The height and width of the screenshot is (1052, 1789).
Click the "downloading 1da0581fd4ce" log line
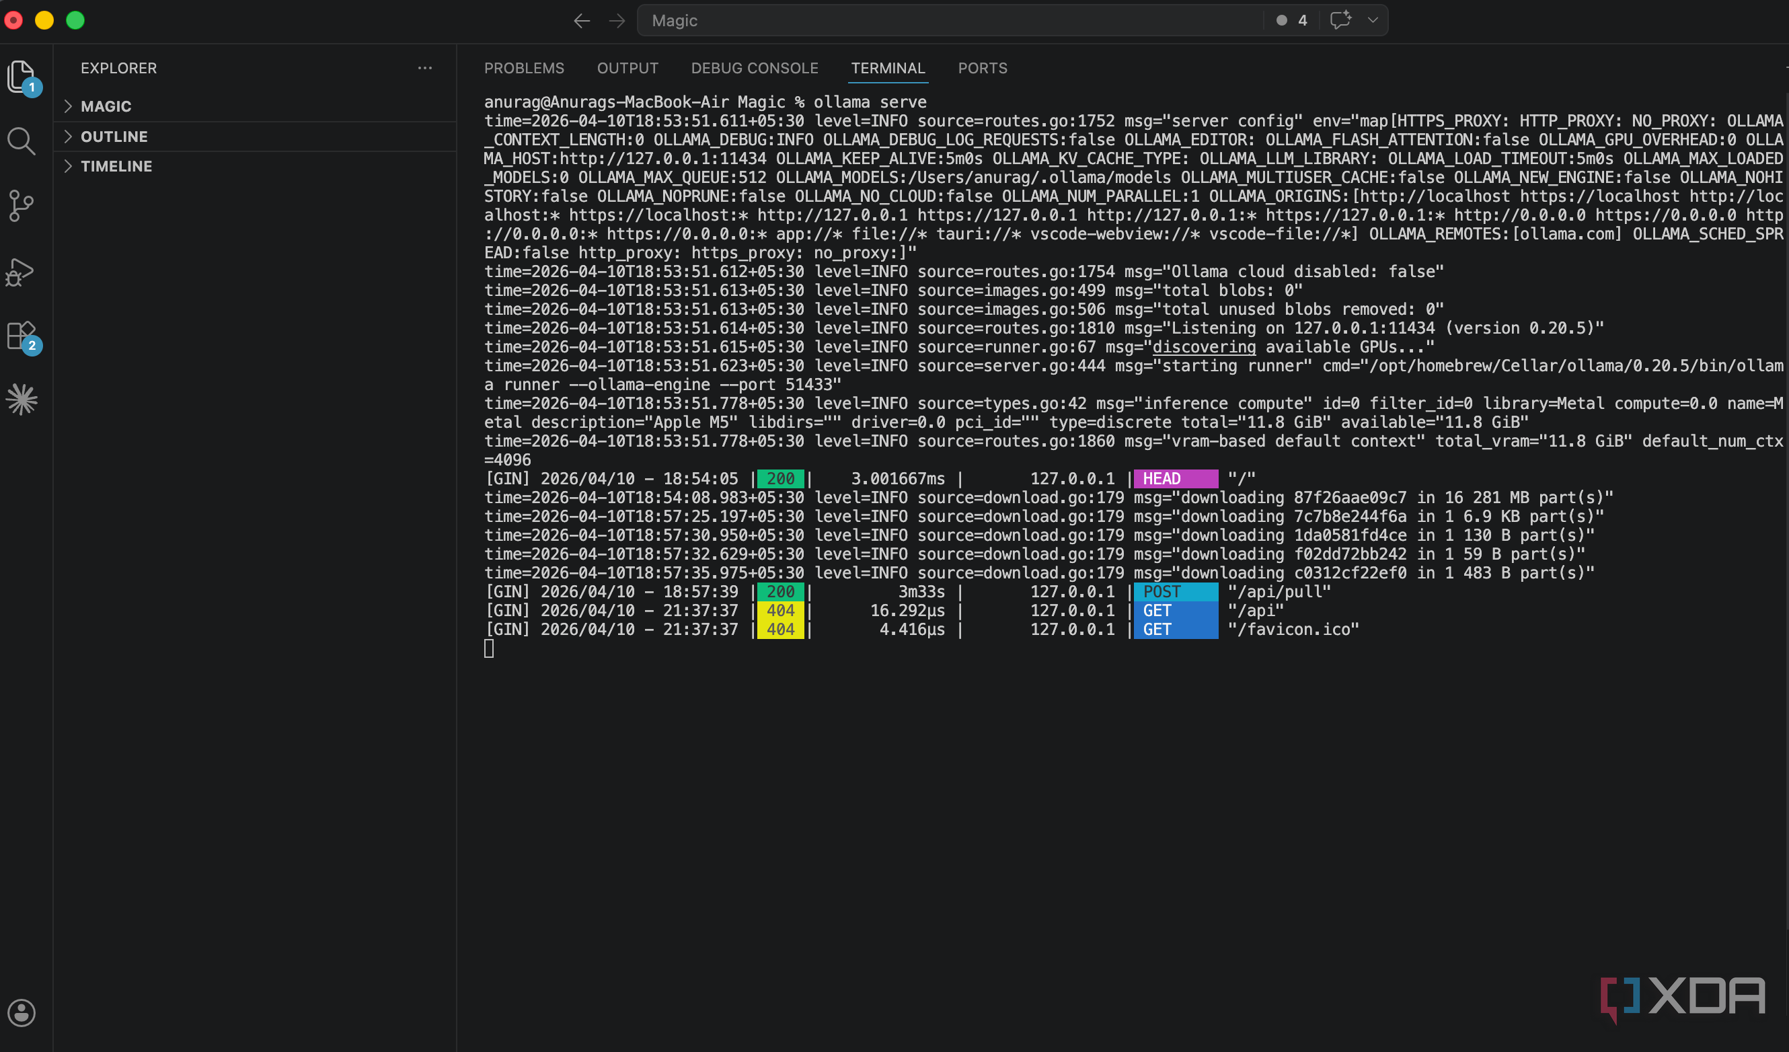[x=1039, y=536]
